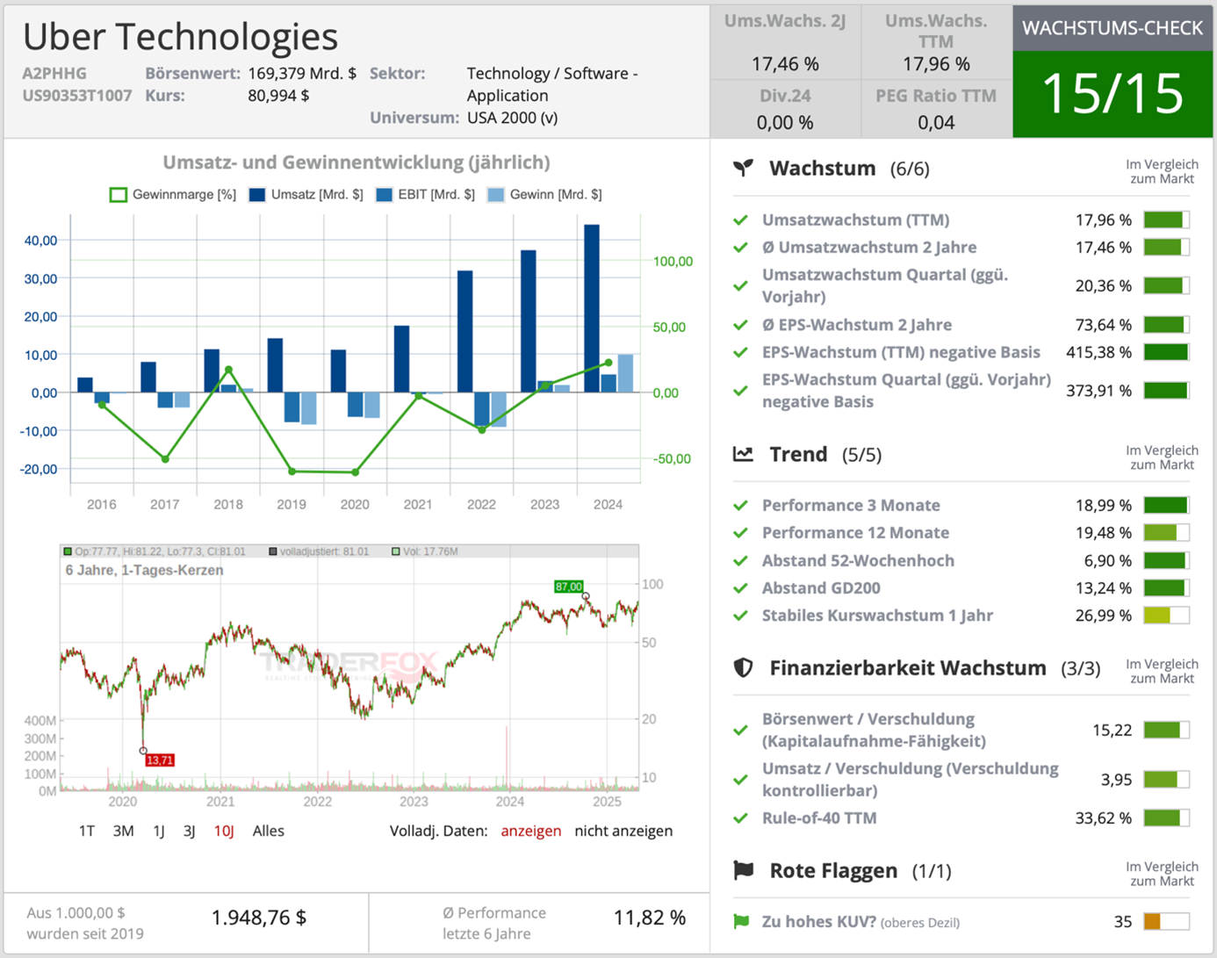Click 'anzeigen' for Volladj. Daten
Screen dimensions: 1217x958
click(530, 831)
